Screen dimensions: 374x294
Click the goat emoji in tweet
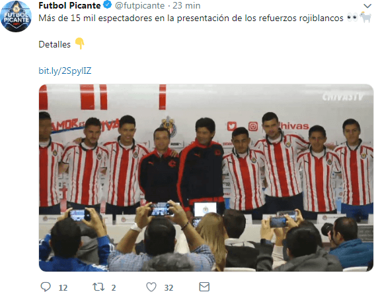click(x=365, y=17)
